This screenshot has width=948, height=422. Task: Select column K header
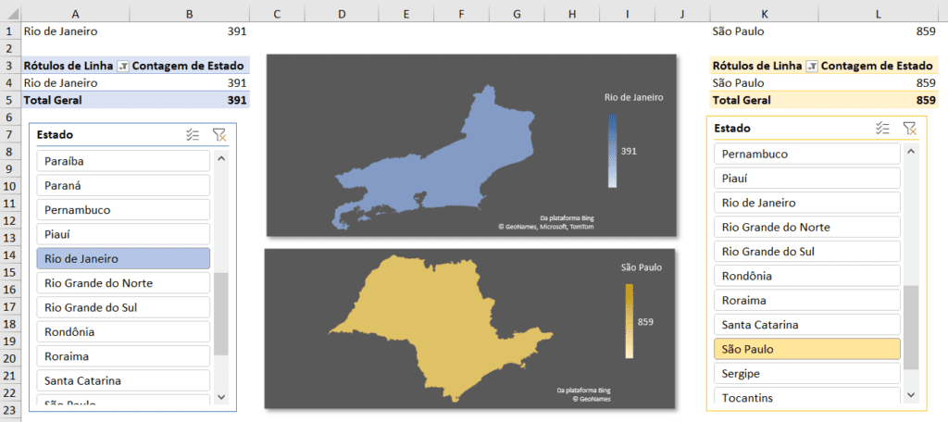[765, 15]
